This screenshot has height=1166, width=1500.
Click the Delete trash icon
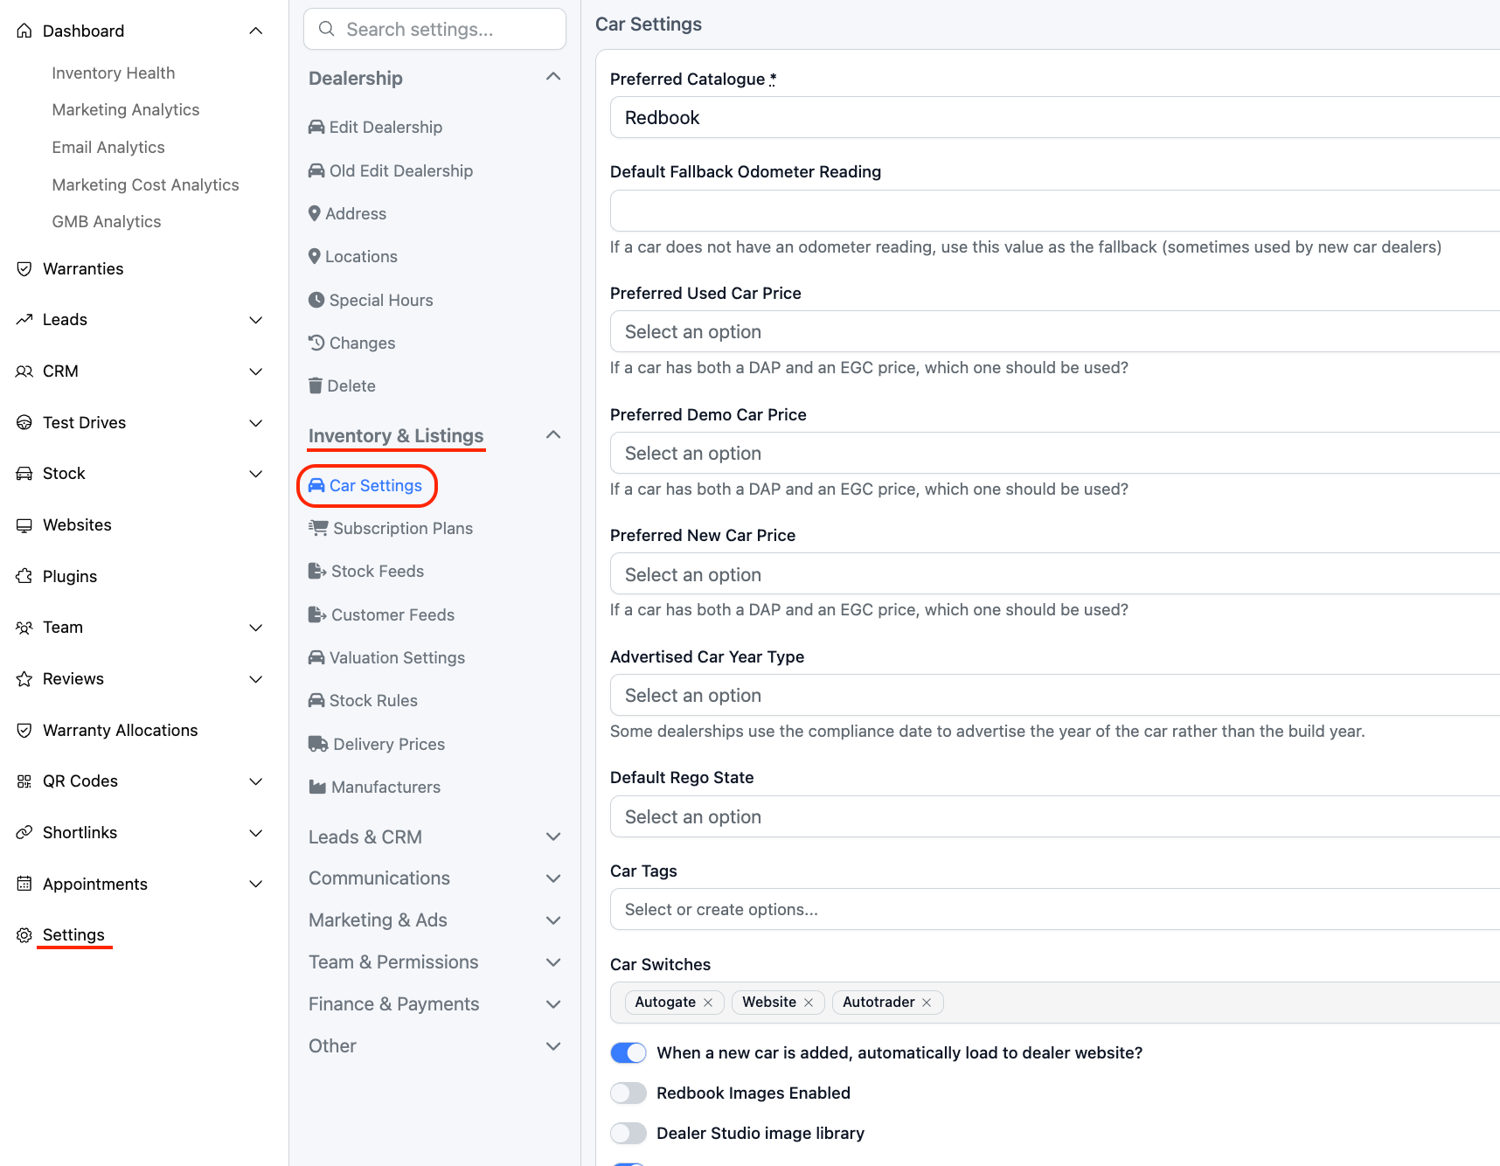click(x=316, y=385)
